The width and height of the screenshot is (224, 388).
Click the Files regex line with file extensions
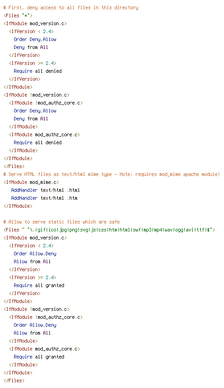pyautogui.click(x=109, y=230)
